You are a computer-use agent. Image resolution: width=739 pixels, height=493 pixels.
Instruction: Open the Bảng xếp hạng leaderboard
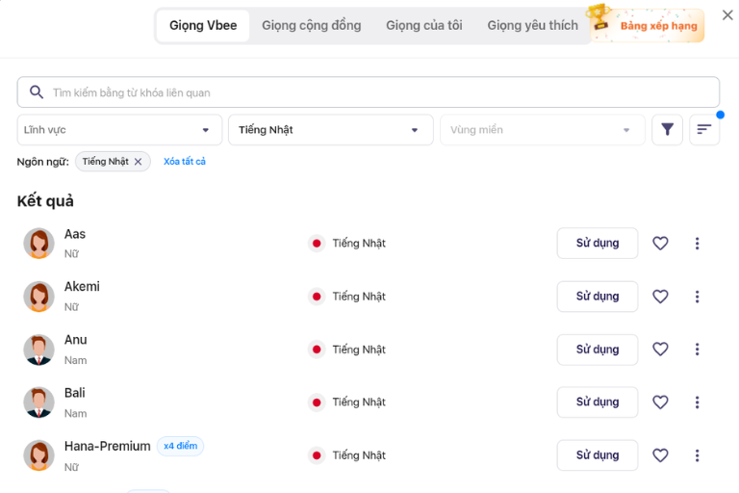[x=647, y=25]
